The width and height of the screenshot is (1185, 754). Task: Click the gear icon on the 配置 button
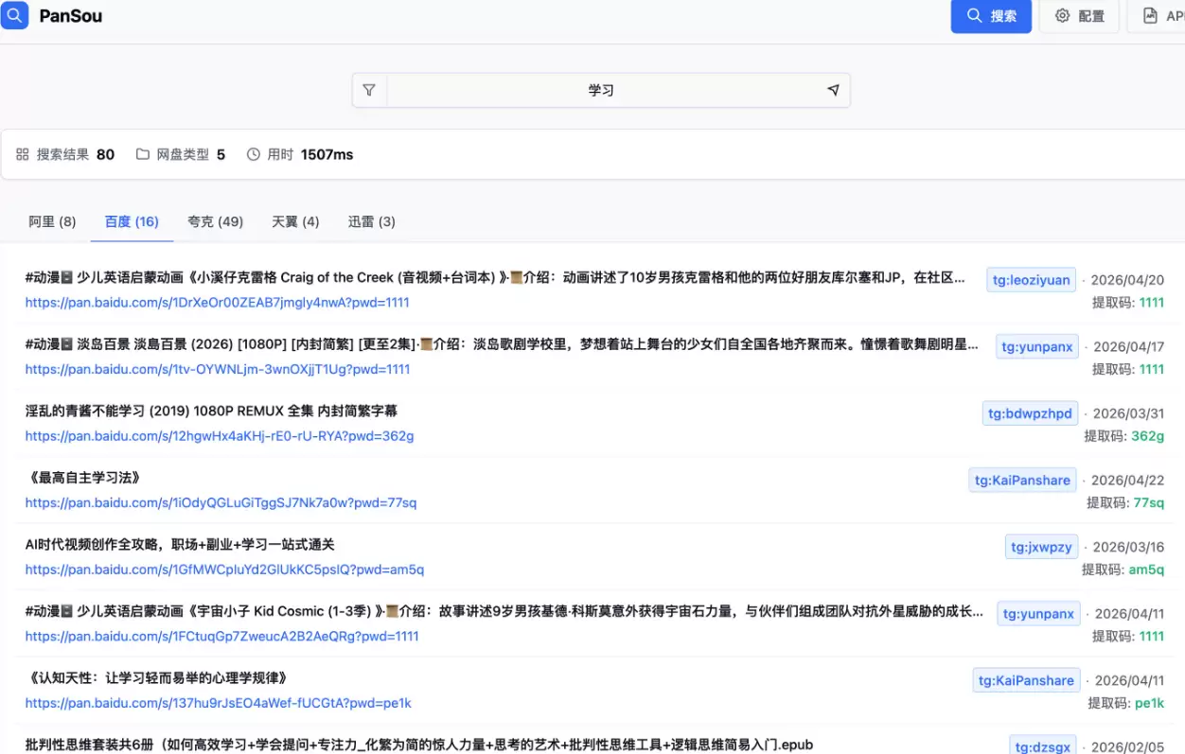(1062, 16)
